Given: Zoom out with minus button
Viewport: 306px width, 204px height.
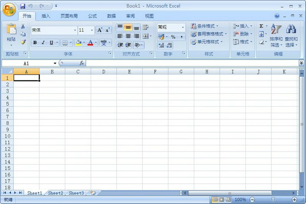Looking at the screenshot, I should click(252, 199).
